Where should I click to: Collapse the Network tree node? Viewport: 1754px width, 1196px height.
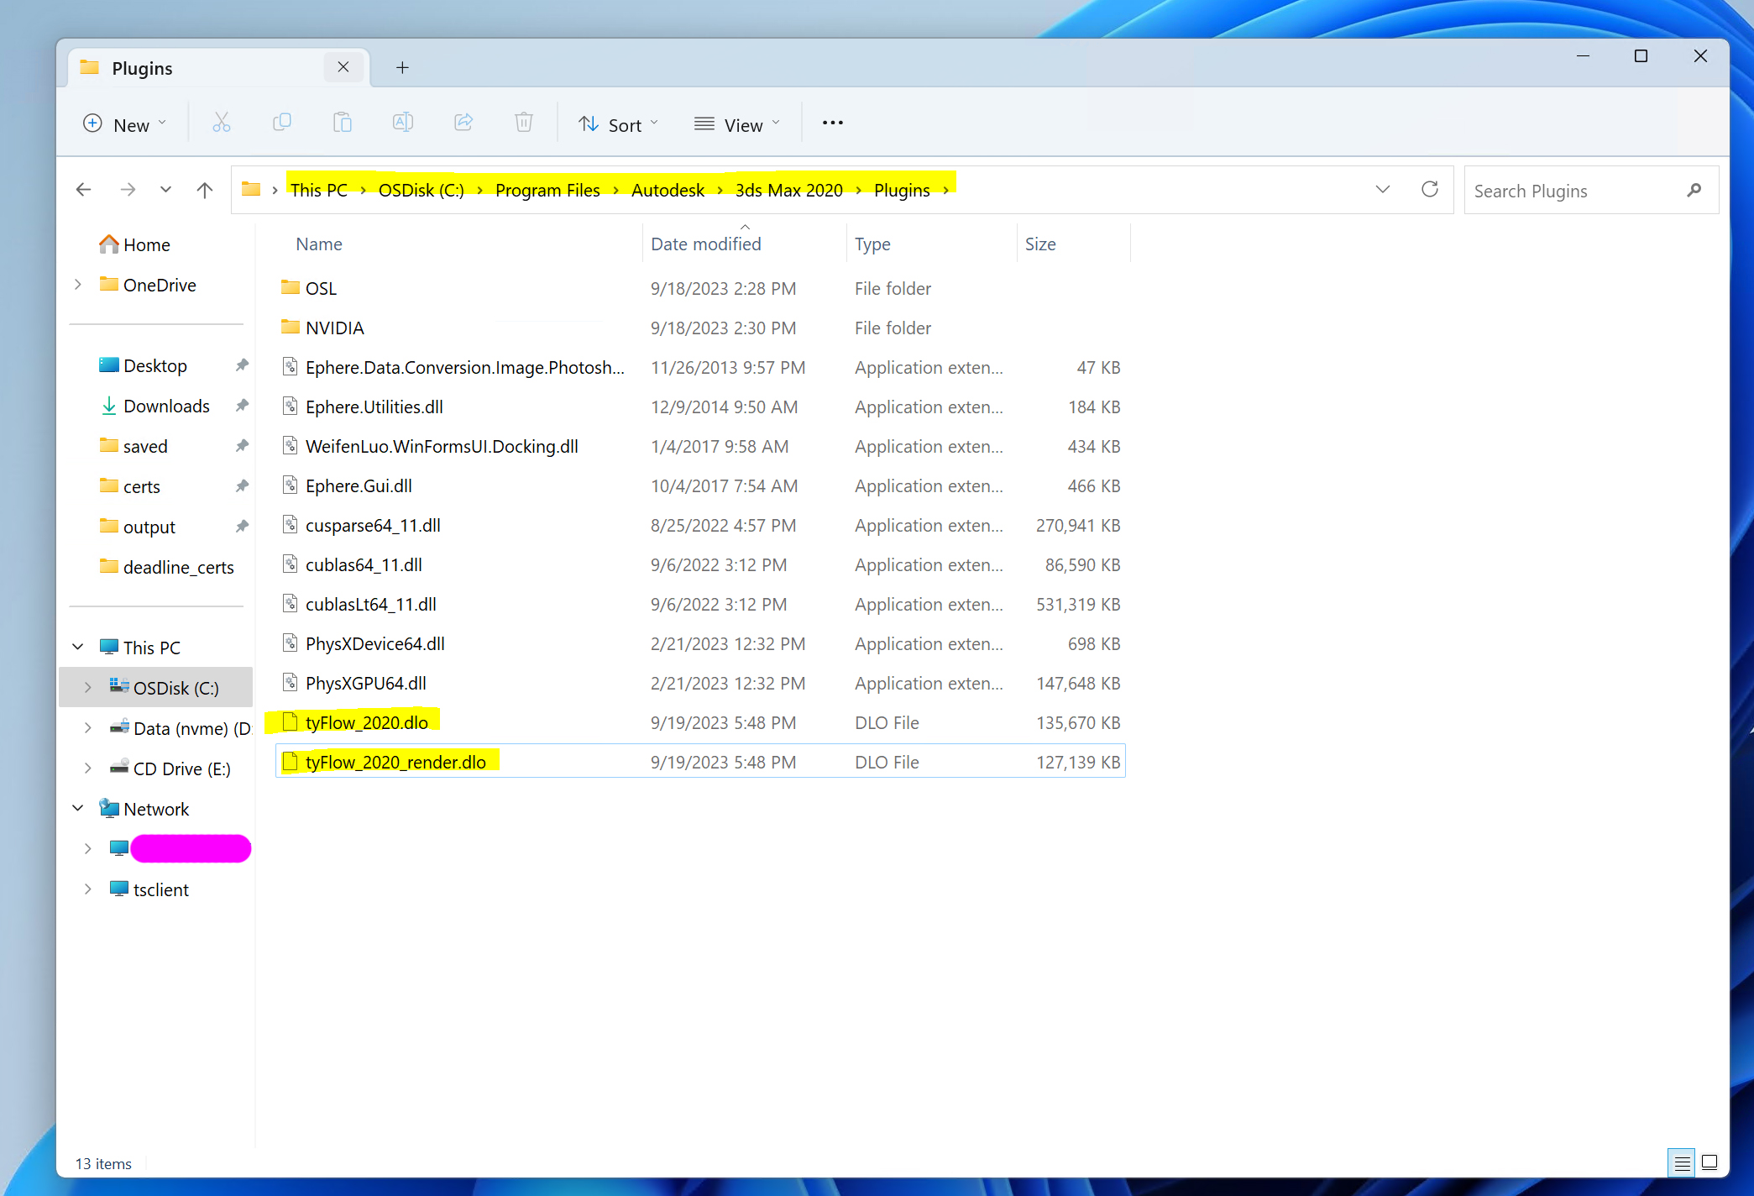click(x=78, y=809)
